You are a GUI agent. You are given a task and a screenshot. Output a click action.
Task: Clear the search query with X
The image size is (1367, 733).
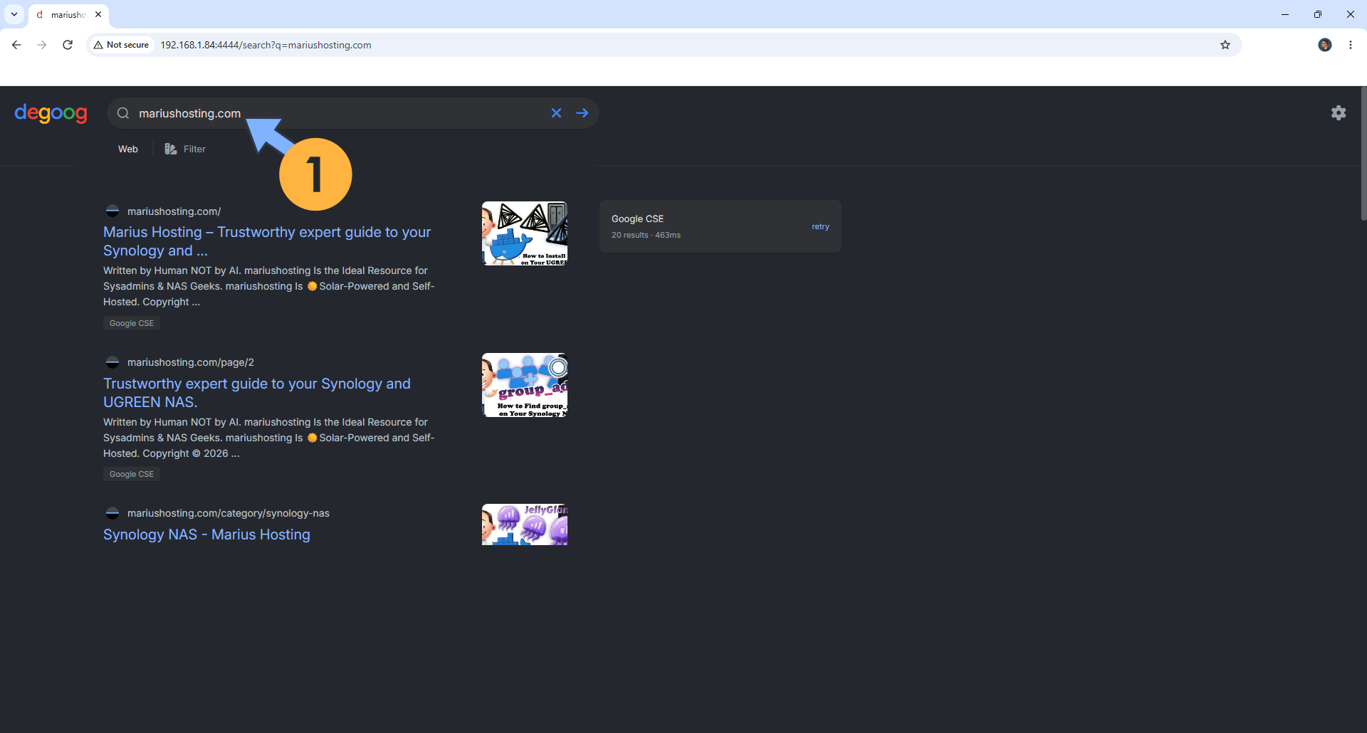(556, 113)
